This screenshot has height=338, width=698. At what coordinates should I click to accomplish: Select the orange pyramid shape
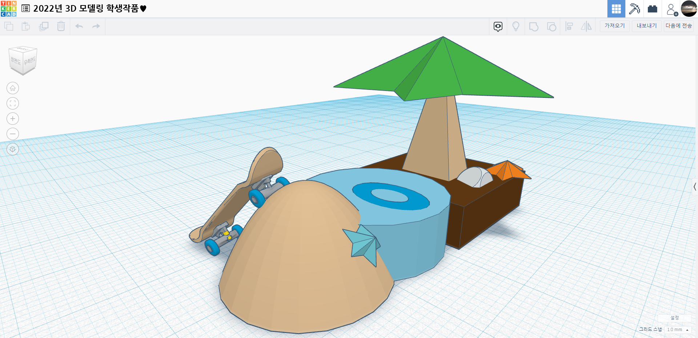(x=509, y=171)
